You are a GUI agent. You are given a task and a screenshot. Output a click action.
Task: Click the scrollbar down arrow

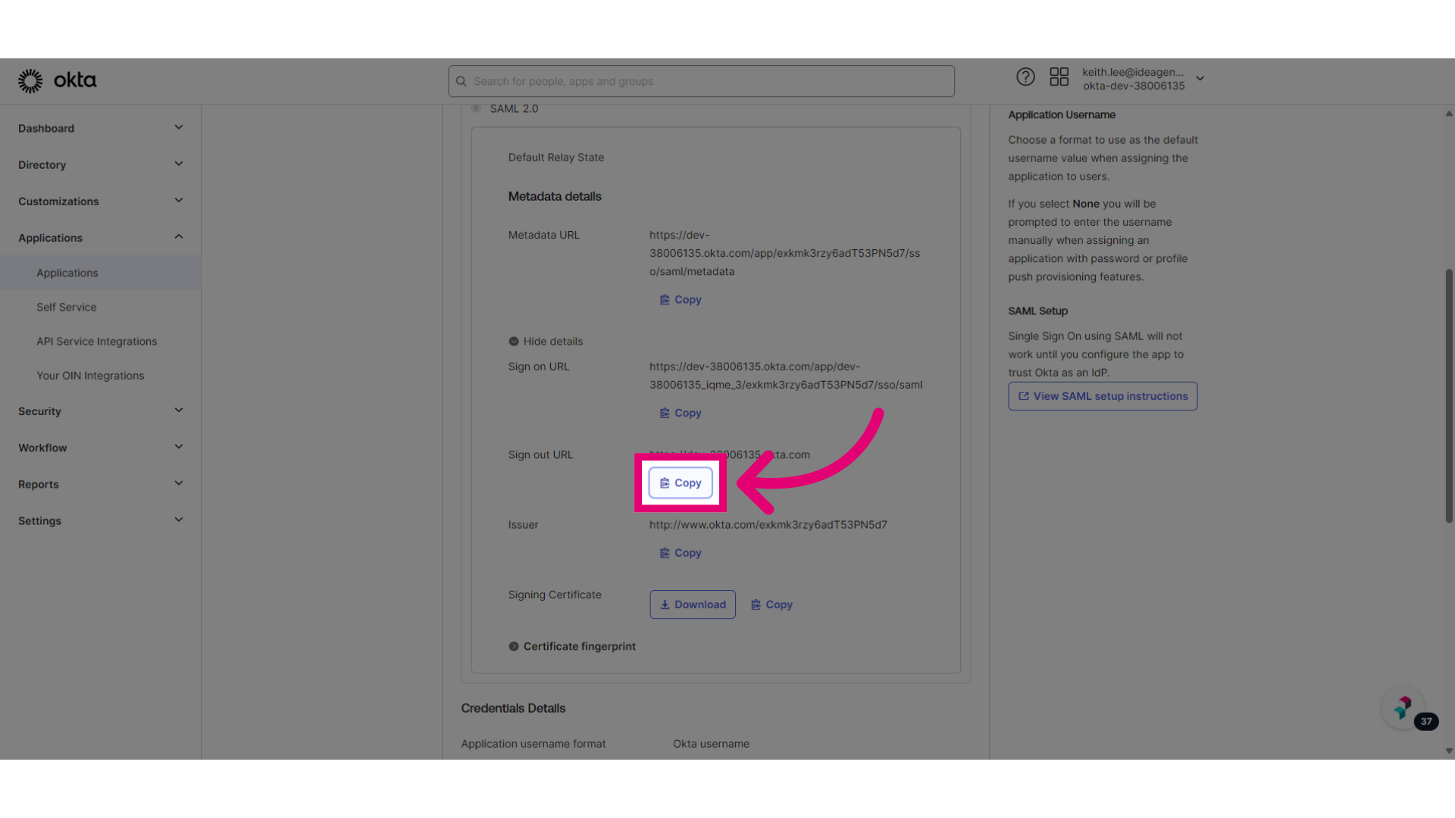(1449, 751)
